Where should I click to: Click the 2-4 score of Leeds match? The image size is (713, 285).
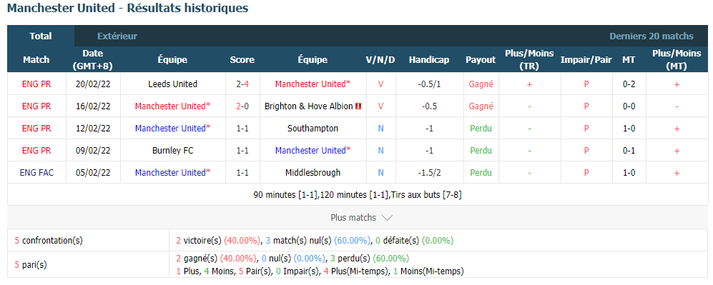click(242, 84)
